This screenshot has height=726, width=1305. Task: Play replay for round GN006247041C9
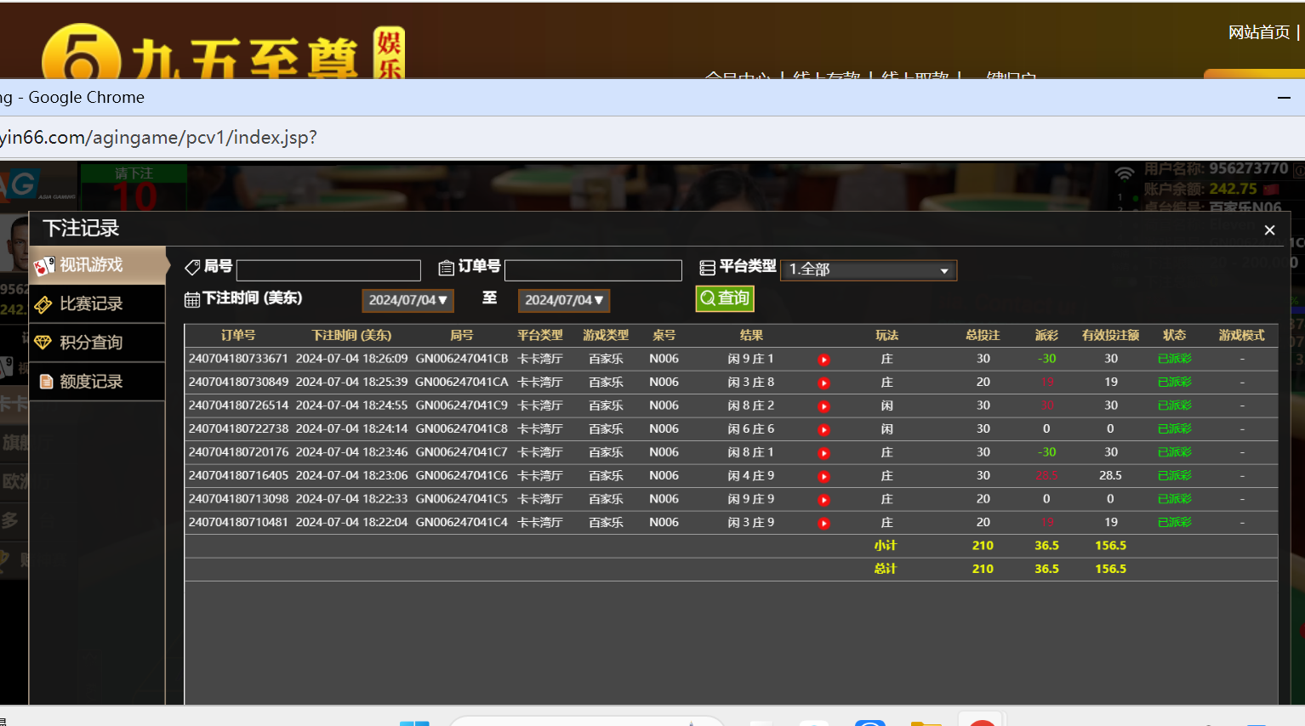[x=823, y=406]
